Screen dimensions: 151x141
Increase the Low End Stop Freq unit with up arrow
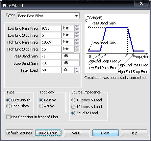pos(77,34)
